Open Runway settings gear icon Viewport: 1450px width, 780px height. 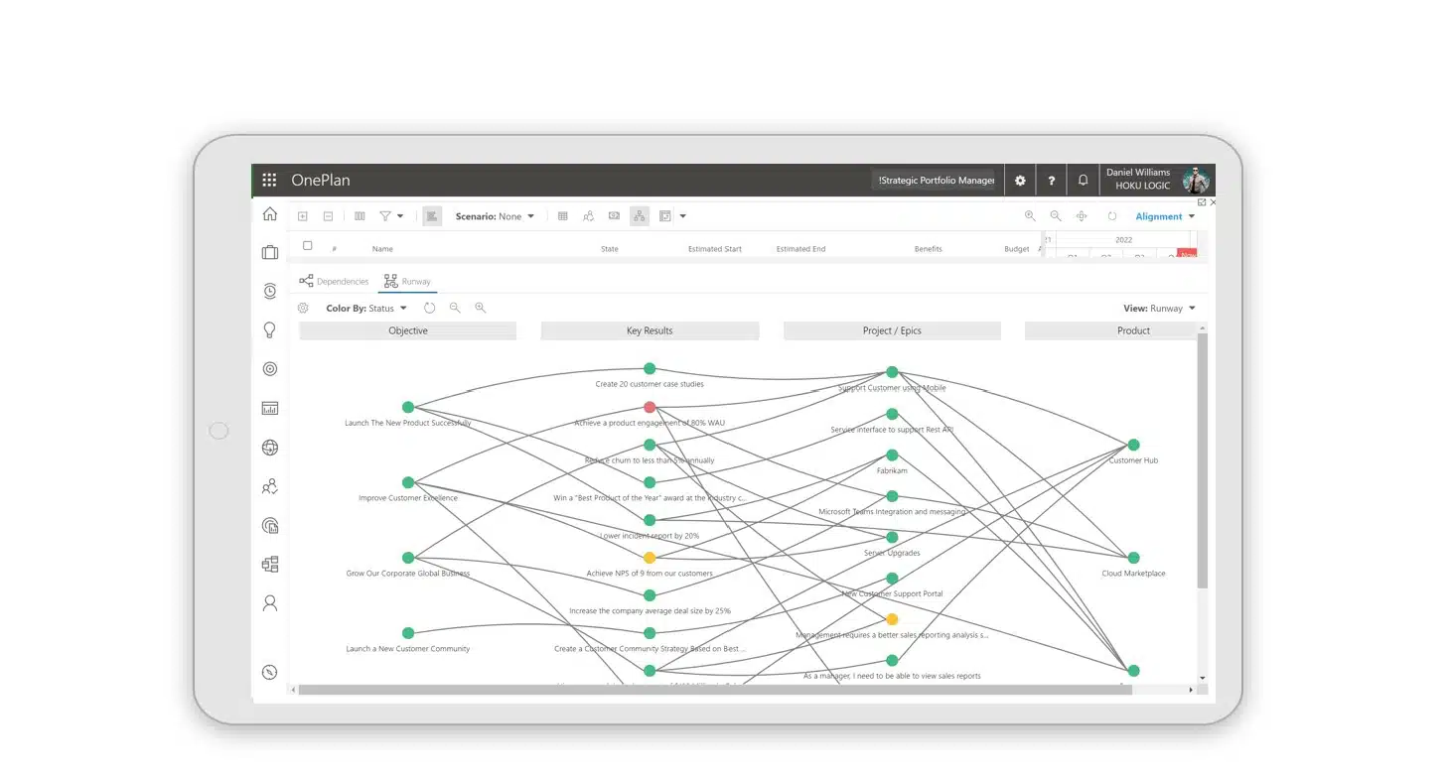tap(303, 309)
